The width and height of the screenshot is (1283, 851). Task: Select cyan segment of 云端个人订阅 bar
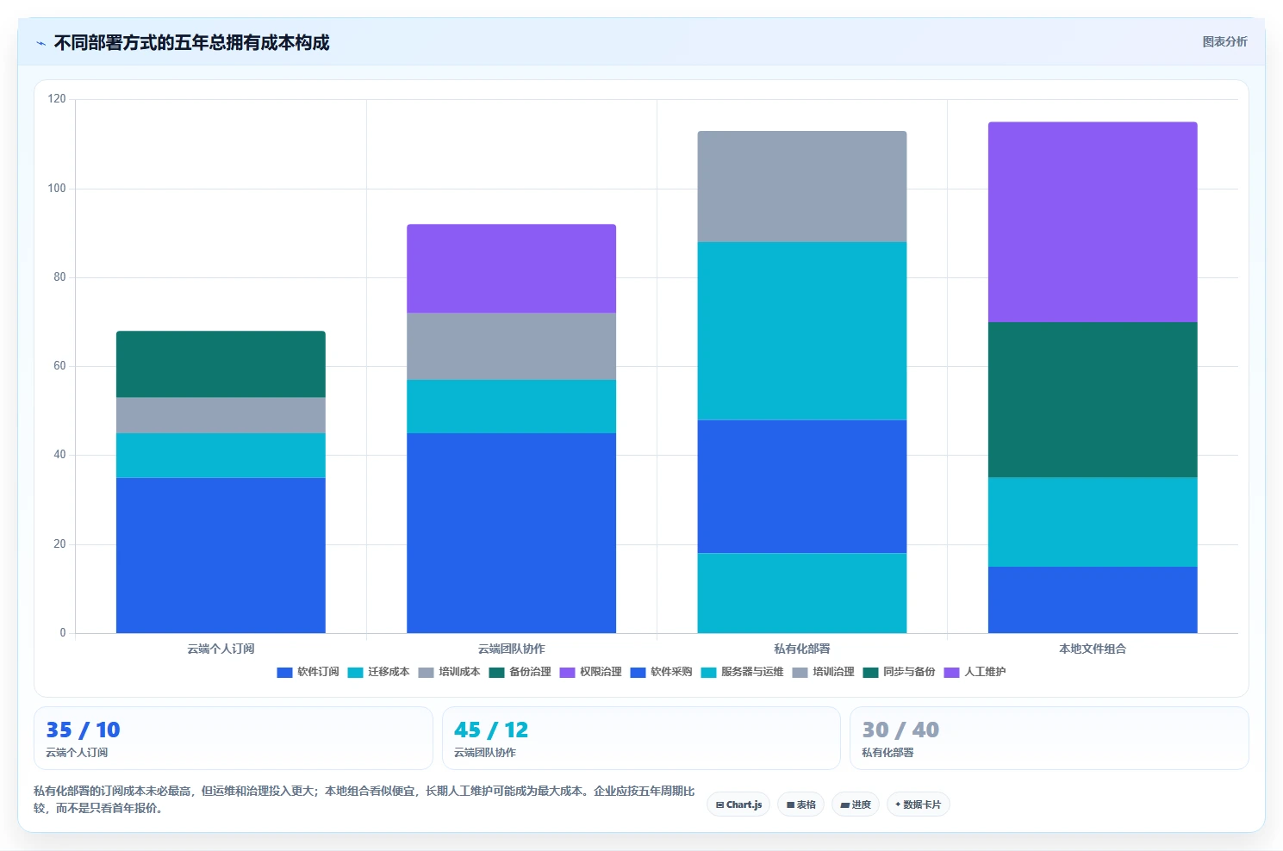click(x=221, y=456)
